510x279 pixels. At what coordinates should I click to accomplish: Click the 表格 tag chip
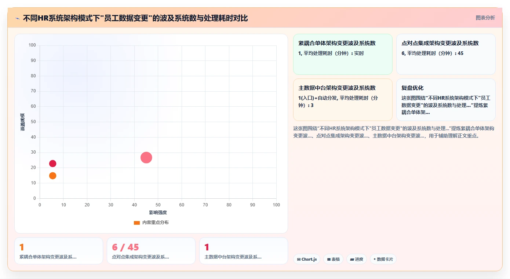(333, 259)
